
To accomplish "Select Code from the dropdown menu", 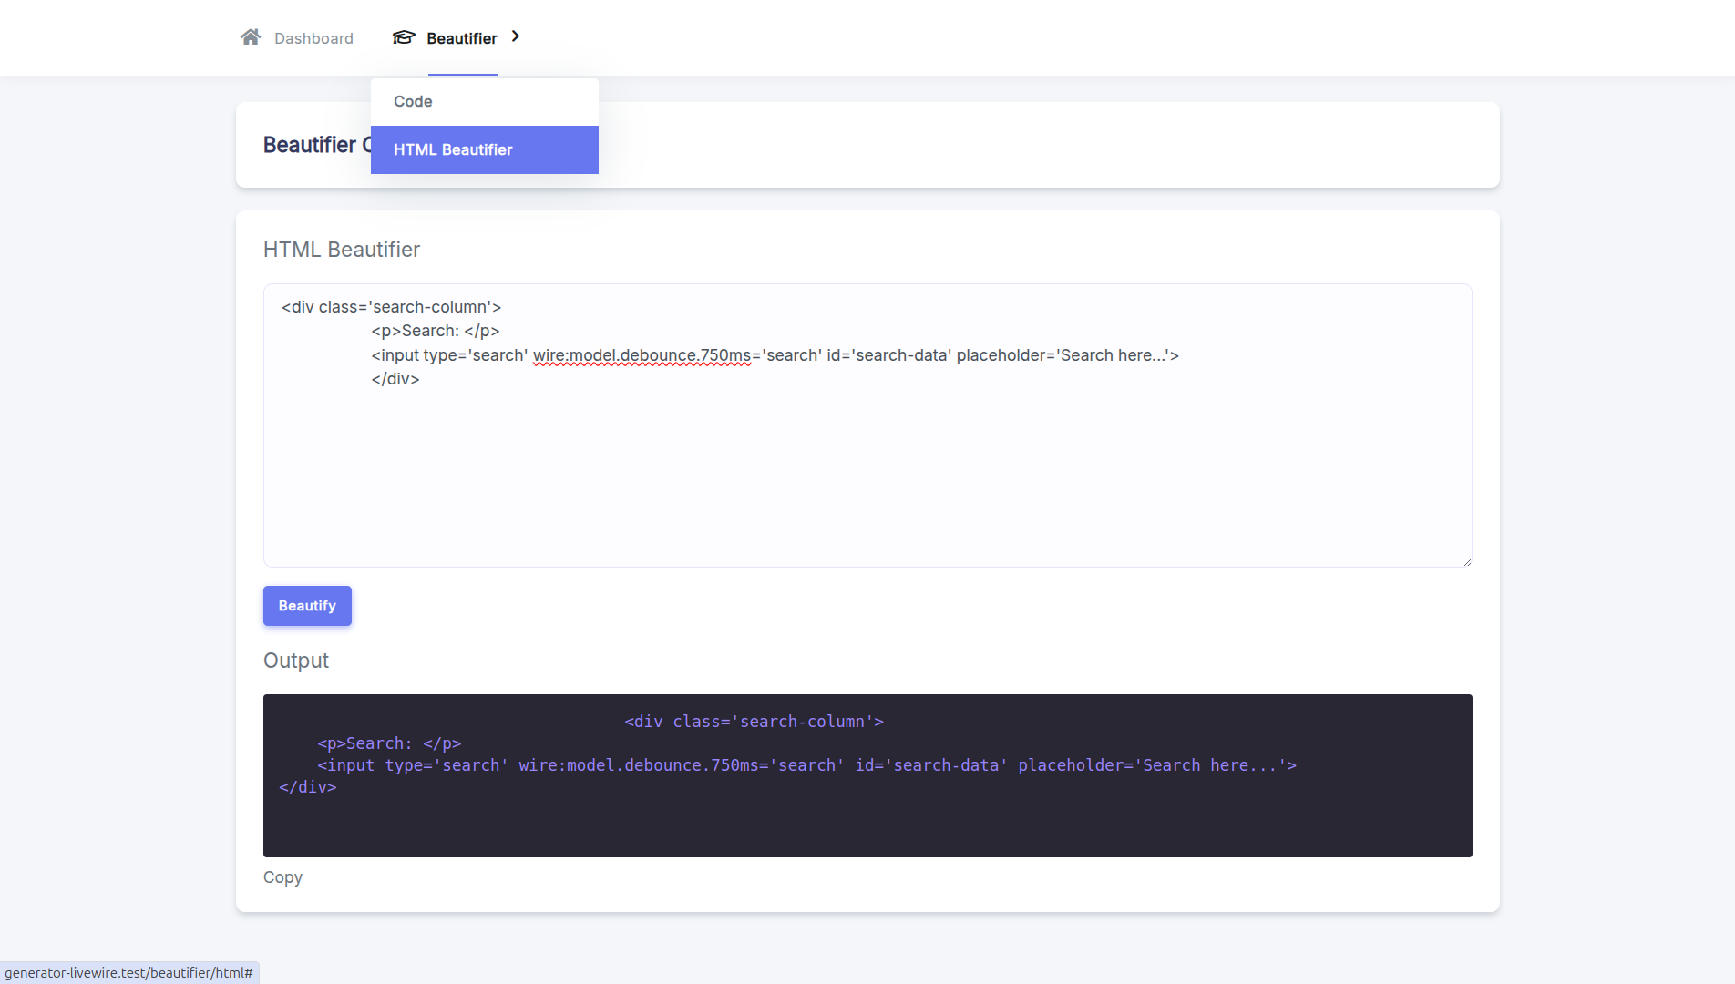I will point(413,101).
